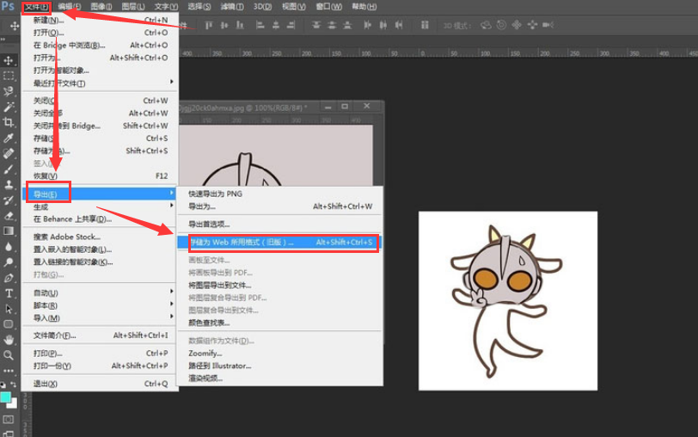Toggle Quick Mask mode icon

tap(9, 419)
